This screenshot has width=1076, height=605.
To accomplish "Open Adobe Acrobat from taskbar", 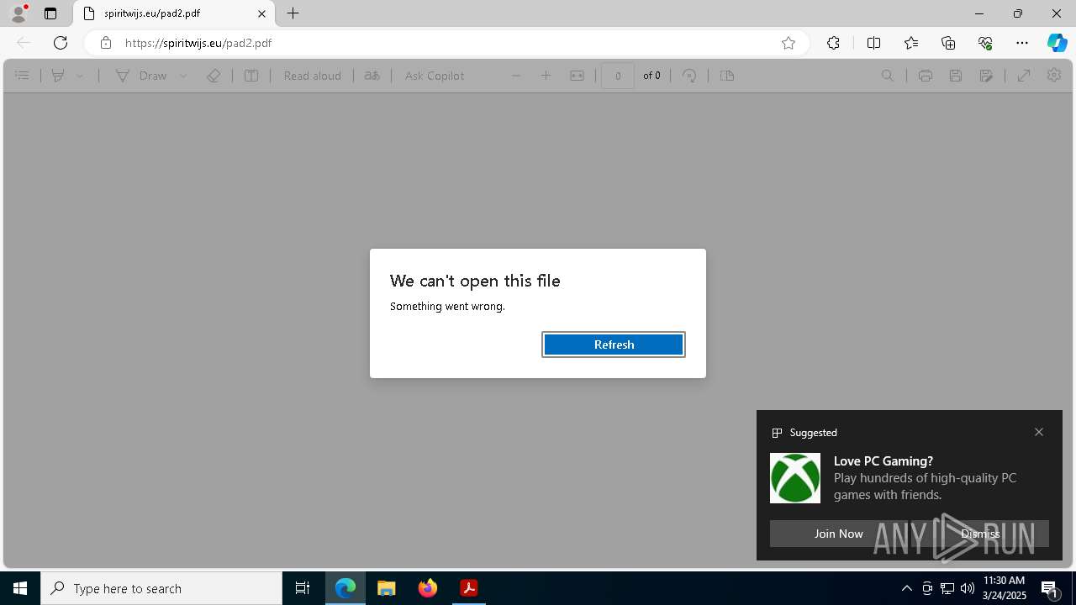I will click(x=469, y=588).
